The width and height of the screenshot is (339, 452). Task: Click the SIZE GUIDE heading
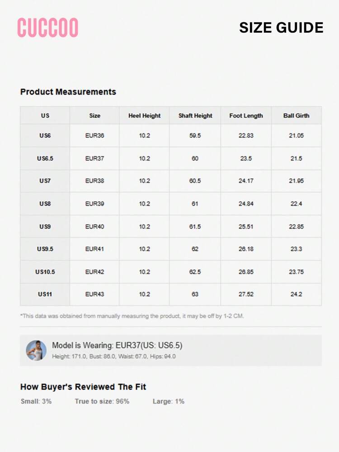click(281, 28)
